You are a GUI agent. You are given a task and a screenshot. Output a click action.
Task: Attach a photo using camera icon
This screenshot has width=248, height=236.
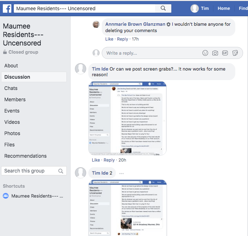(215, 53)
